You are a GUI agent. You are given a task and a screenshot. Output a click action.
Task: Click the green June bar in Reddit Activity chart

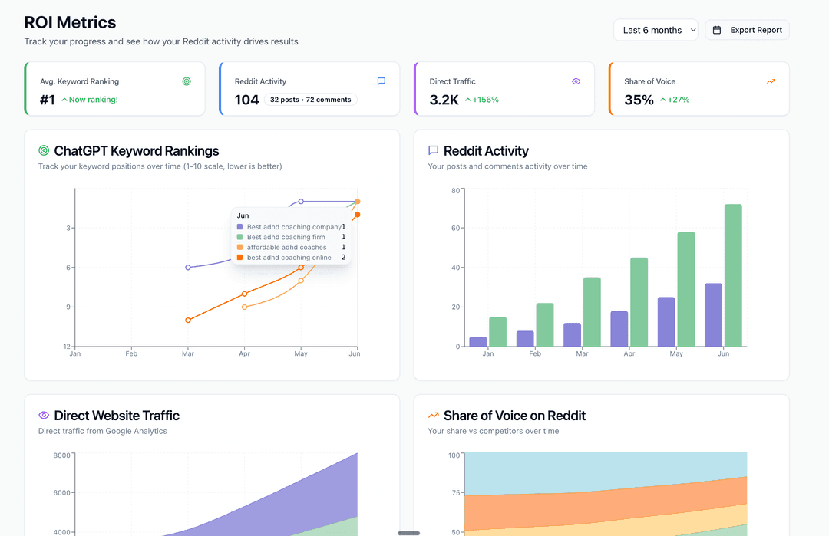pyautogui.click(x=733, y=275)
